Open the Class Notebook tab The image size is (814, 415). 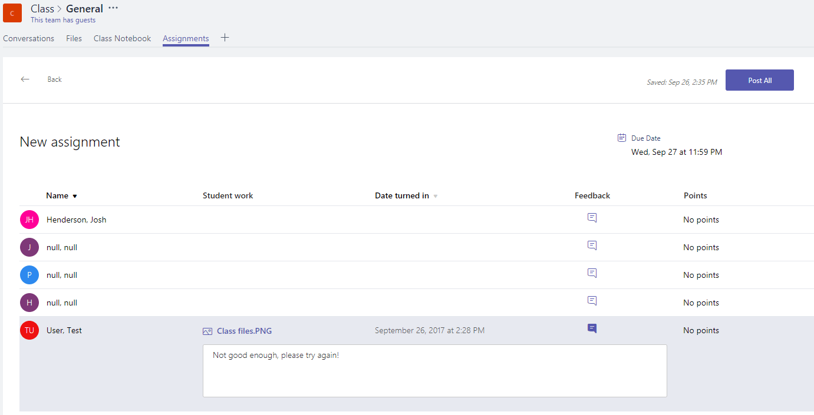coord(123,38)
